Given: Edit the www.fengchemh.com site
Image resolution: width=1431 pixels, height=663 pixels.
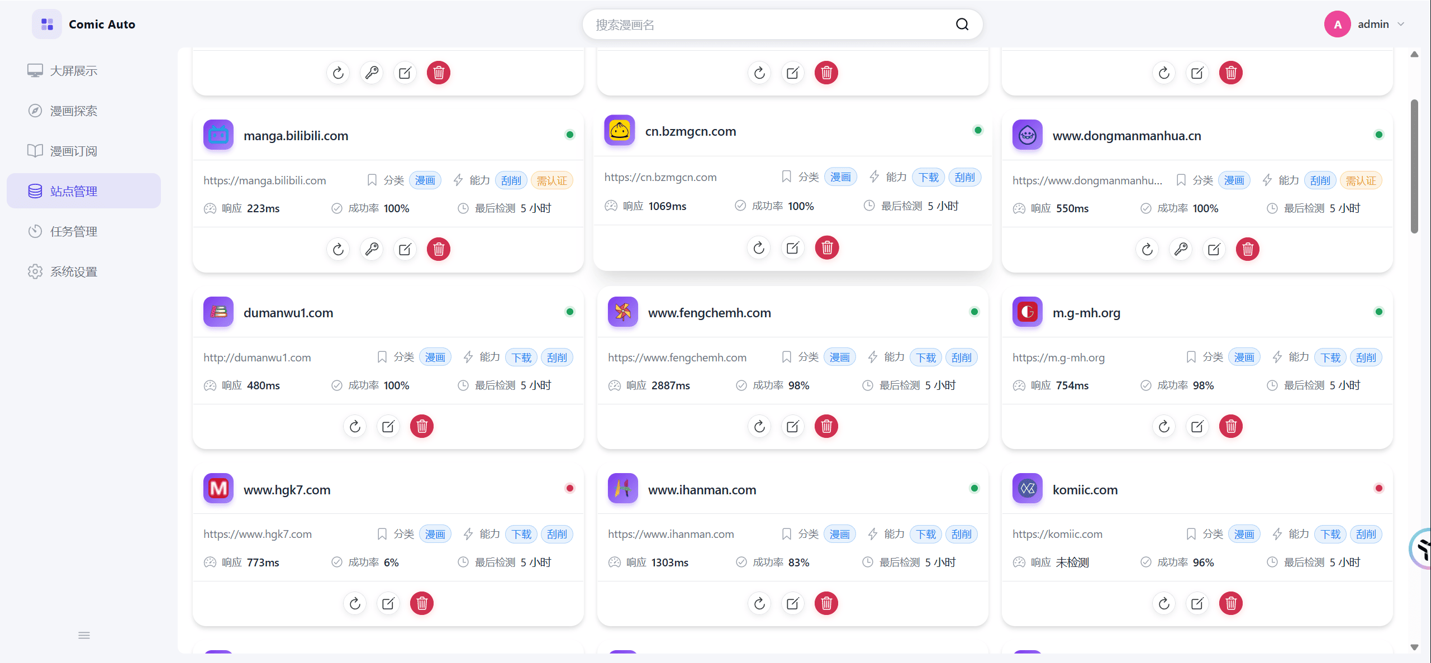Looking at the screenshot, I should pyautogui.click(x=793, y=426).
